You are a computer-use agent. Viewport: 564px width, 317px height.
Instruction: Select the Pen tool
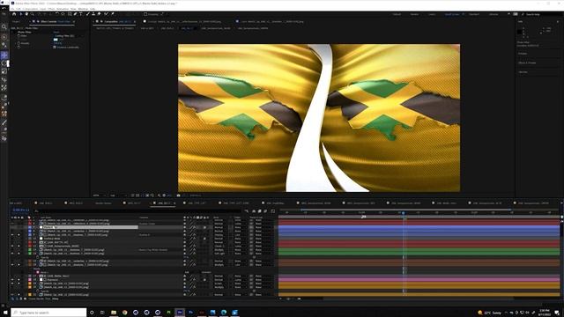click(75, 14)
